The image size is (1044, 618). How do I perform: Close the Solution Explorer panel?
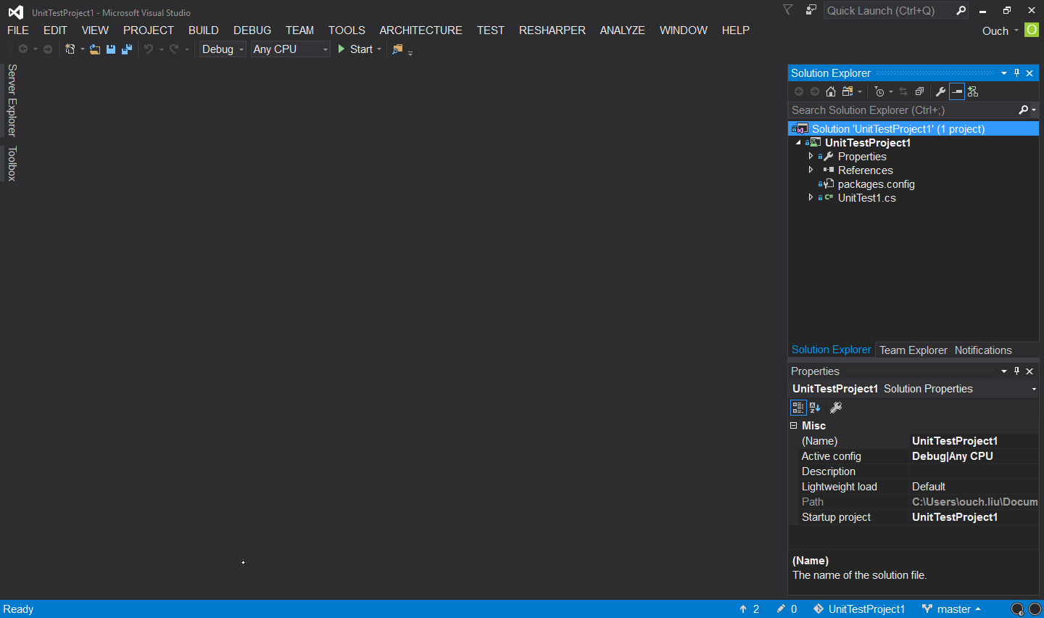coord(1029,73)
